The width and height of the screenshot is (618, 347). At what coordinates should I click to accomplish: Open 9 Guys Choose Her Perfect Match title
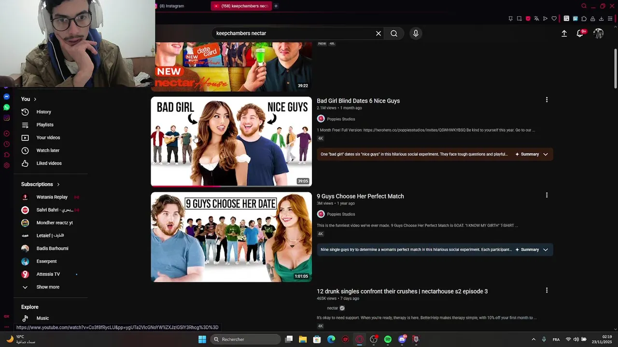coord(360,196)
